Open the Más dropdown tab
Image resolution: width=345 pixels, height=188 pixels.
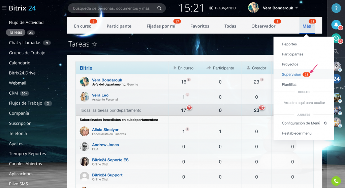point(308,26)
